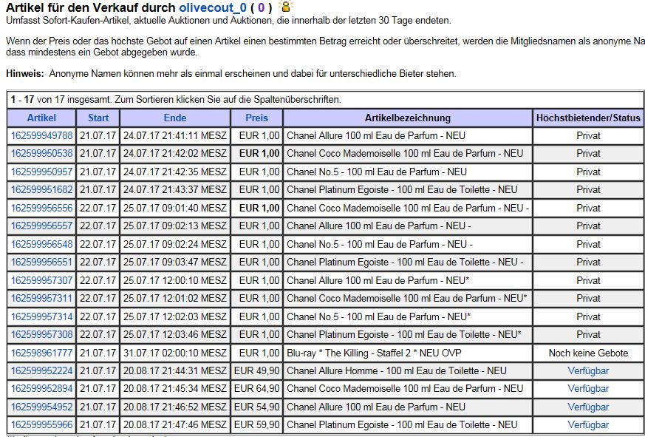
Task: Sort table by Artikel column header
Action: coord(41,118)
